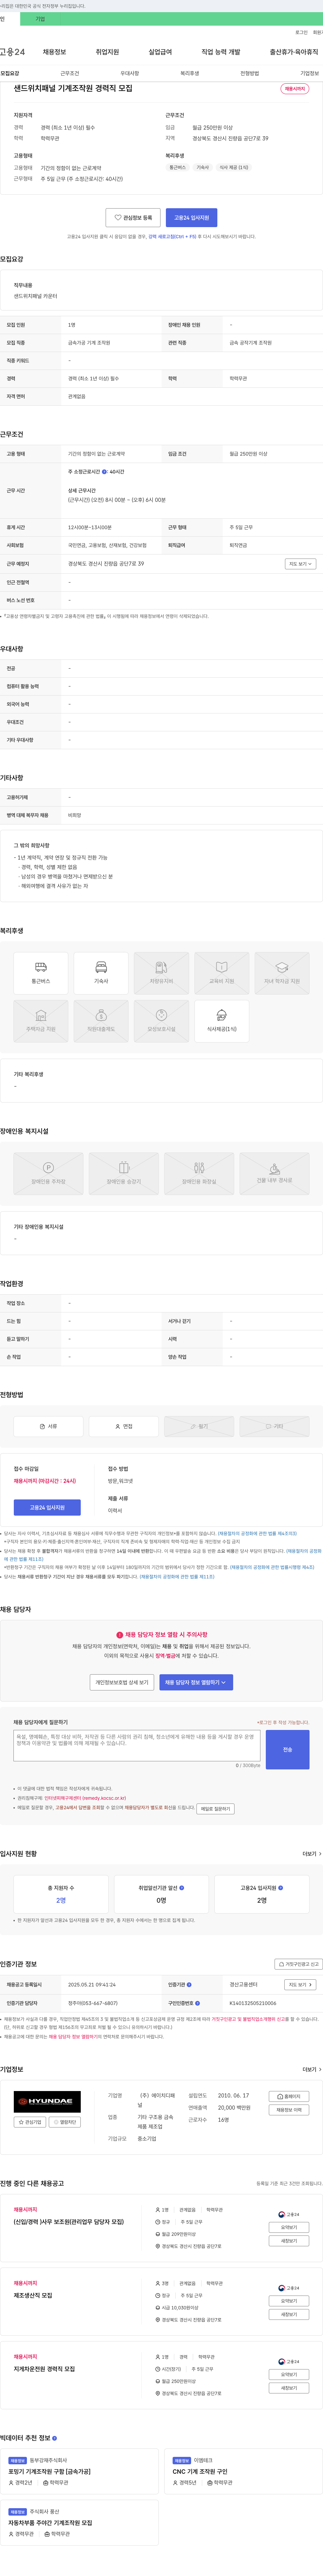Select the 직원대출제도 icon

click(x=101, y=1021)
